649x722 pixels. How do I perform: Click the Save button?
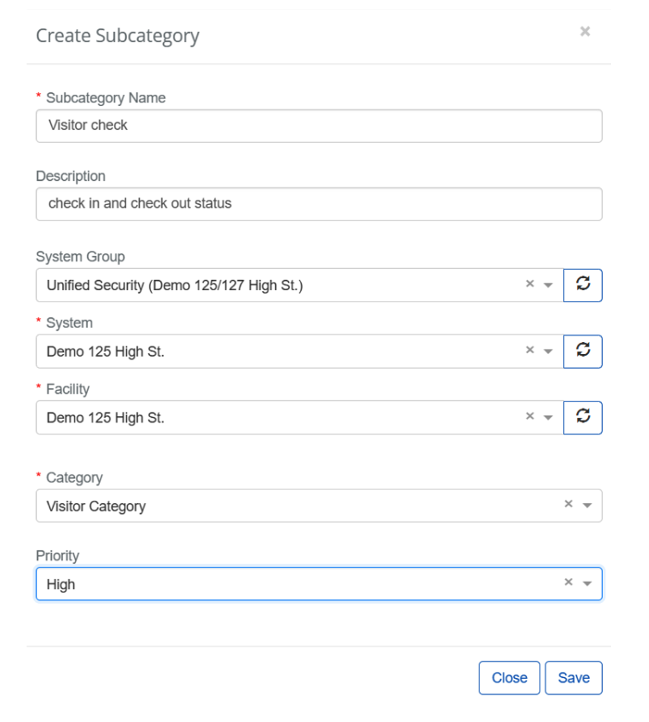click(573, 678)
